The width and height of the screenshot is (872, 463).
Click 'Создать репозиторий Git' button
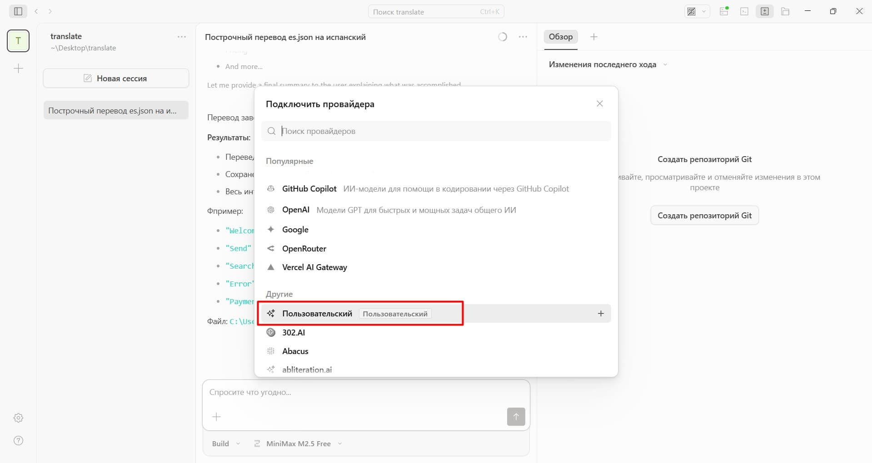point(705,216)
